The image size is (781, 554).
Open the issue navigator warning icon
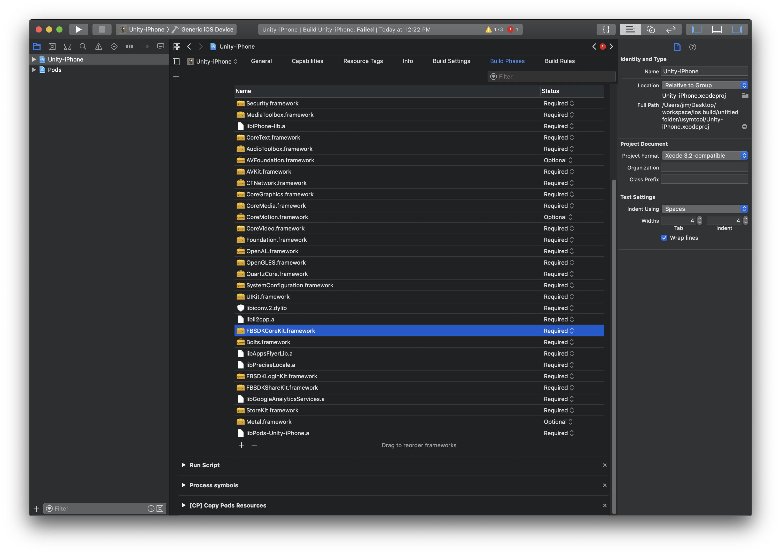(x=98, y=47)
